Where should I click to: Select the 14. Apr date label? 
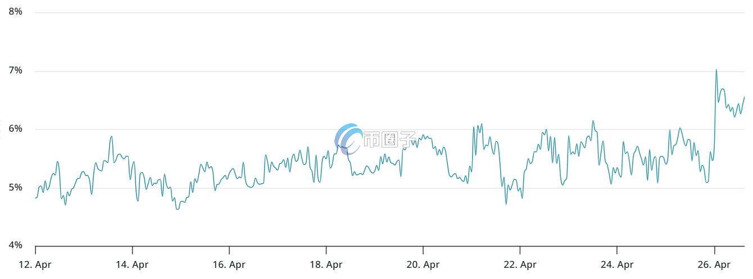[x=133, y=264]
